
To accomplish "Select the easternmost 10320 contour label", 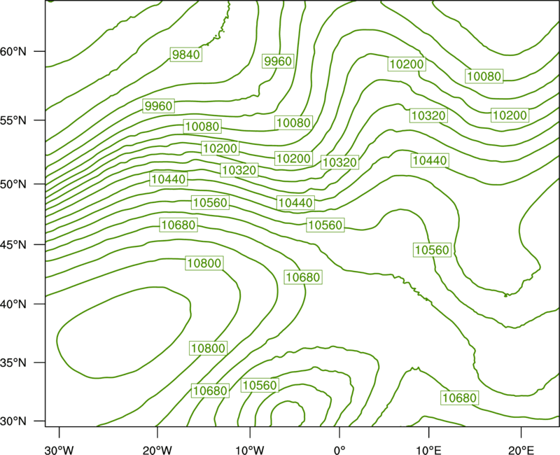I will click(x=428, y=115).
